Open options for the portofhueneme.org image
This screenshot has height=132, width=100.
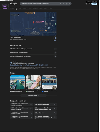click(x=24, y=92)
